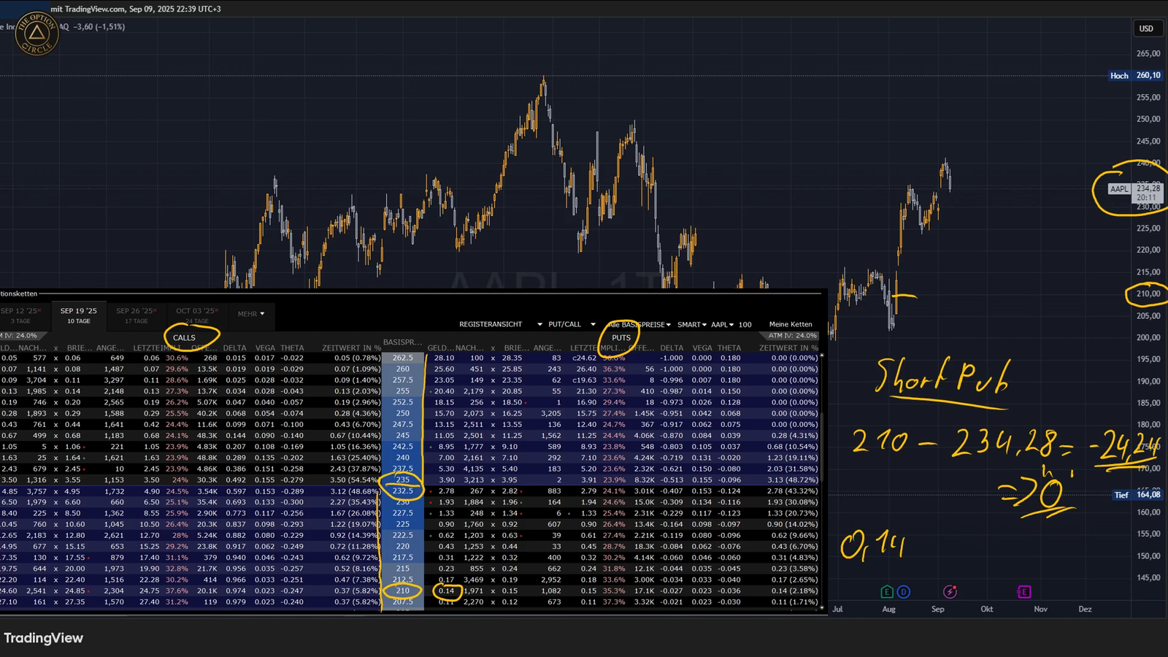Expand the Alle BASISPREISE strike filter
The width and height of the screenshot is (1168, 657).
[x=640, y=324]
